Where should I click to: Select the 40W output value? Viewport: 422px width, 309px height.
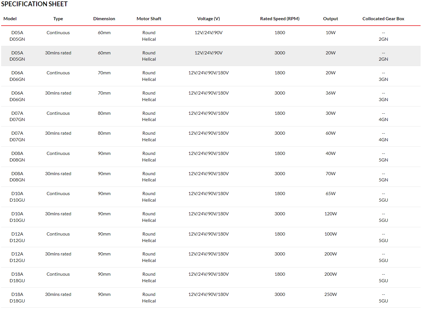tap(331, 153)
